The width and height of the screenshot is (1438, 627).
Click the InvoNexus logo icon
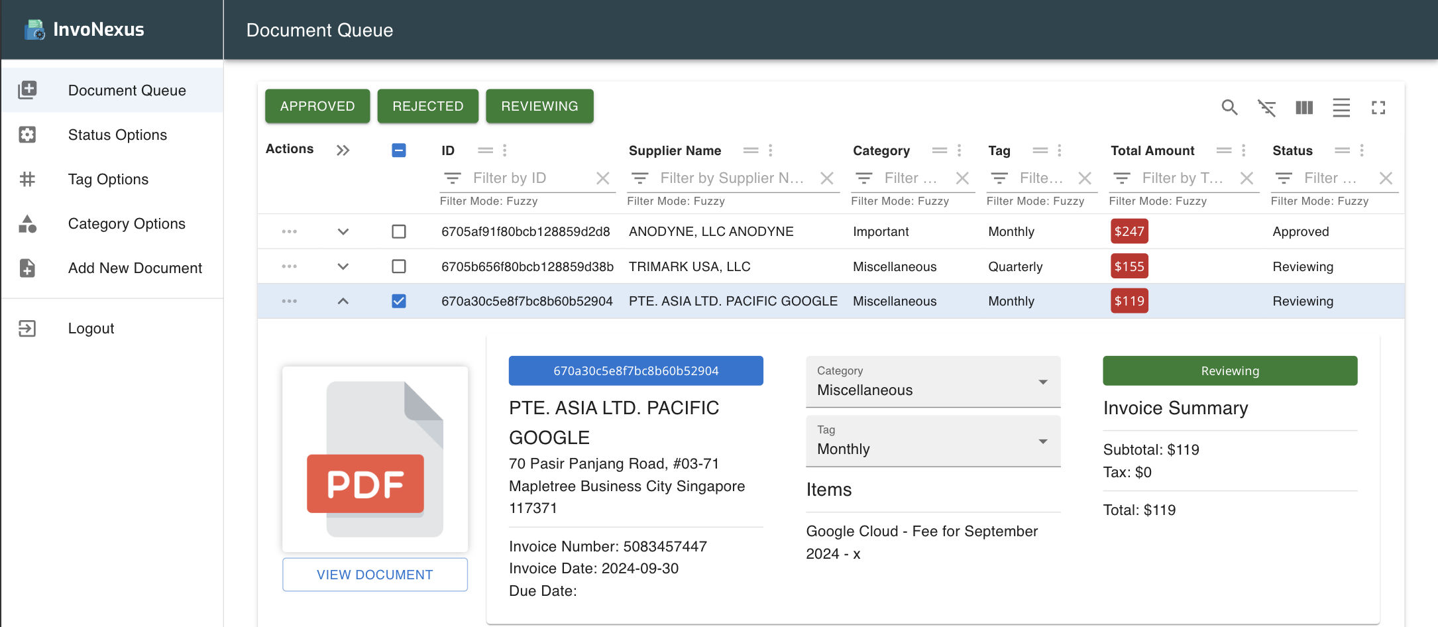pos(34,30)
